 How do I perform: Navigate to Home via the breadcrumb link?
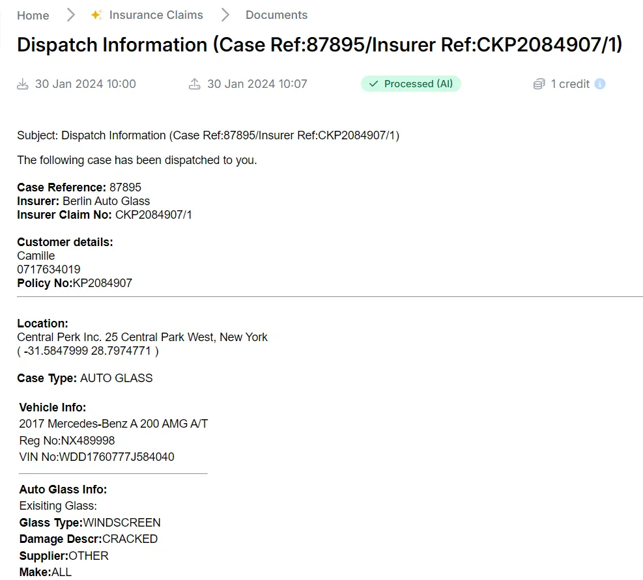point(33,14)
